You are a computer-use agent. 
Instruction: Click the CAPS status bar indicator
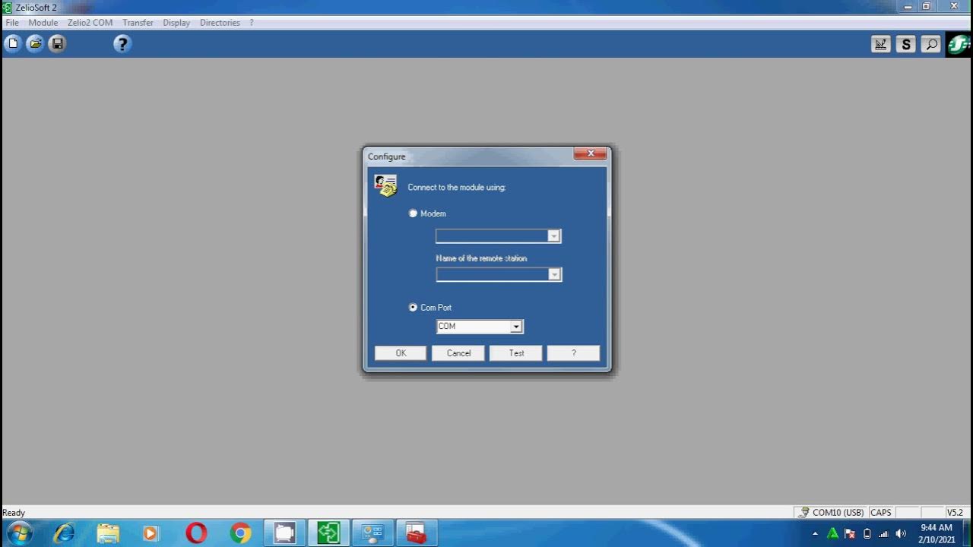[x=881, y=513]
